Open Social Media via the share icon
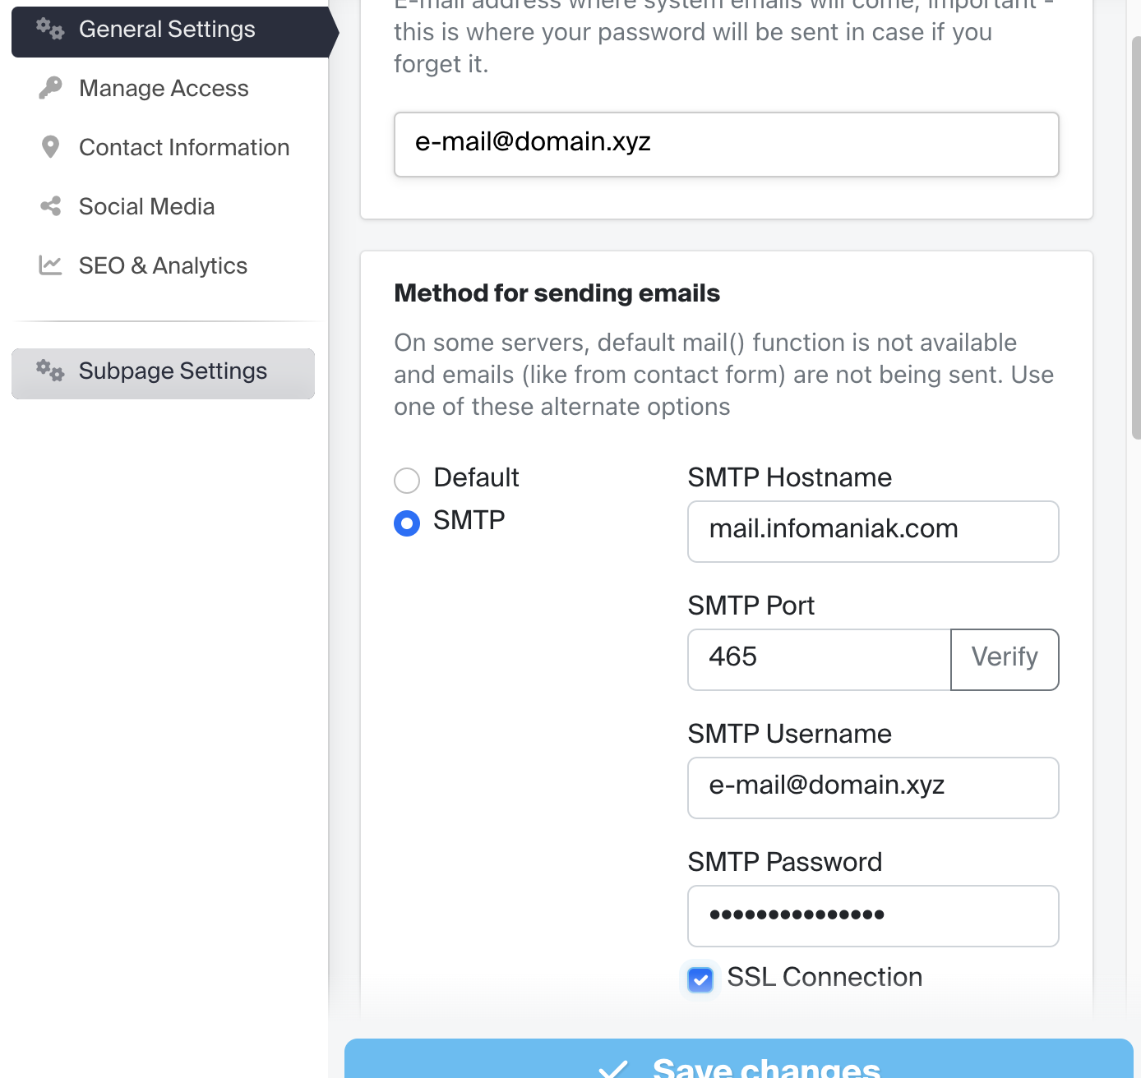 pyautogui.click(x=50, y=205)
